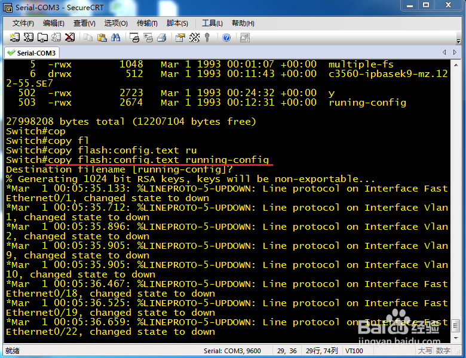Click the toolbar's last lock-session icon

point(245,38)
